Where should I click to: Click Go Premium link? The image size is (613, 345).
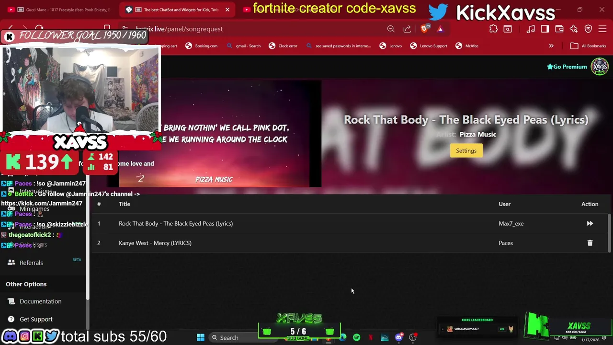point(567,67)
